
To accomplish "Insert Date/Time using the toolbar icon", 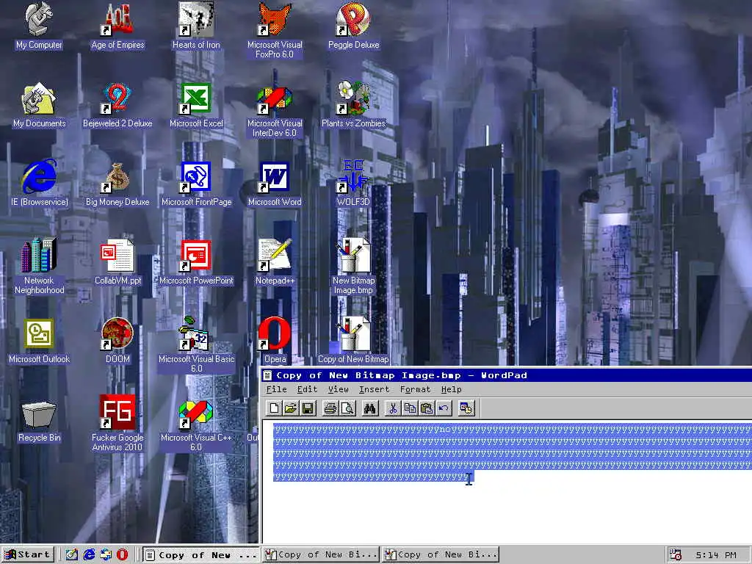I will pos(466,408).
